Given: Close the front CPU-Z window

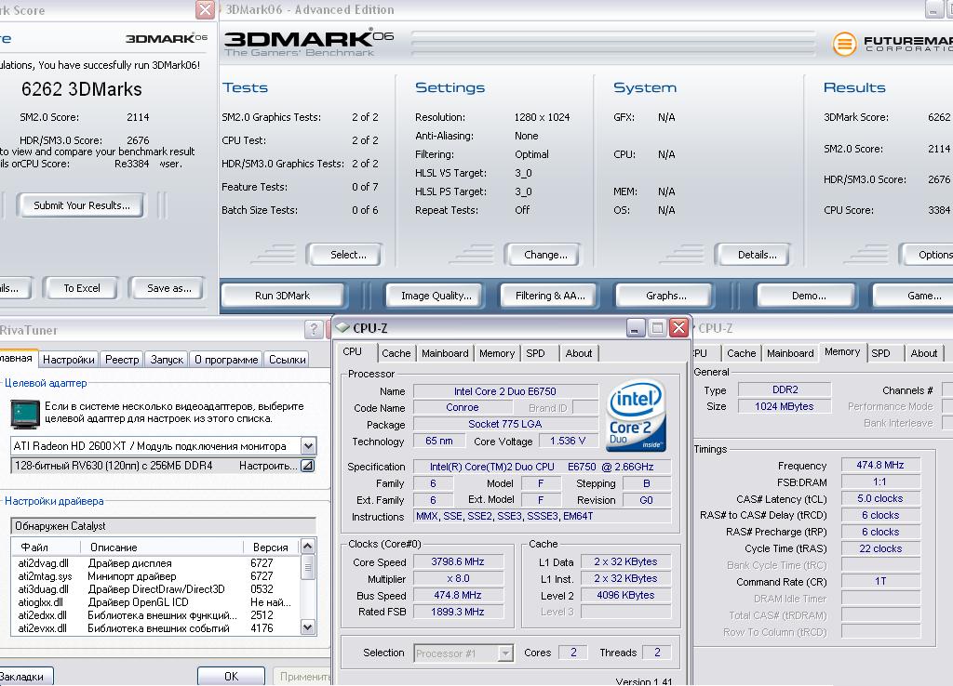Looking at the screenshot, I should tap(678, 328).
